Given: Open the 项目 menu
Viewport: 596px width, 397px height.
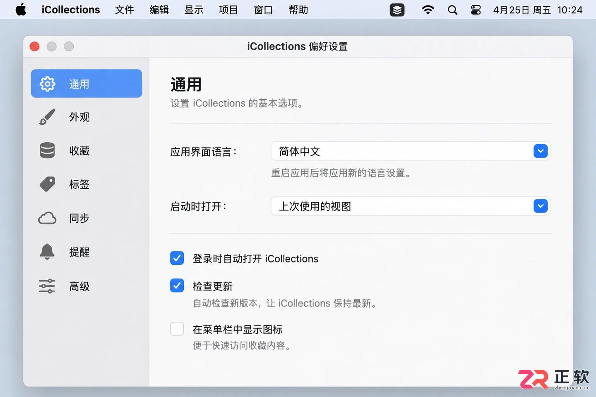Looking at the screenshot, I should [228, 10].
